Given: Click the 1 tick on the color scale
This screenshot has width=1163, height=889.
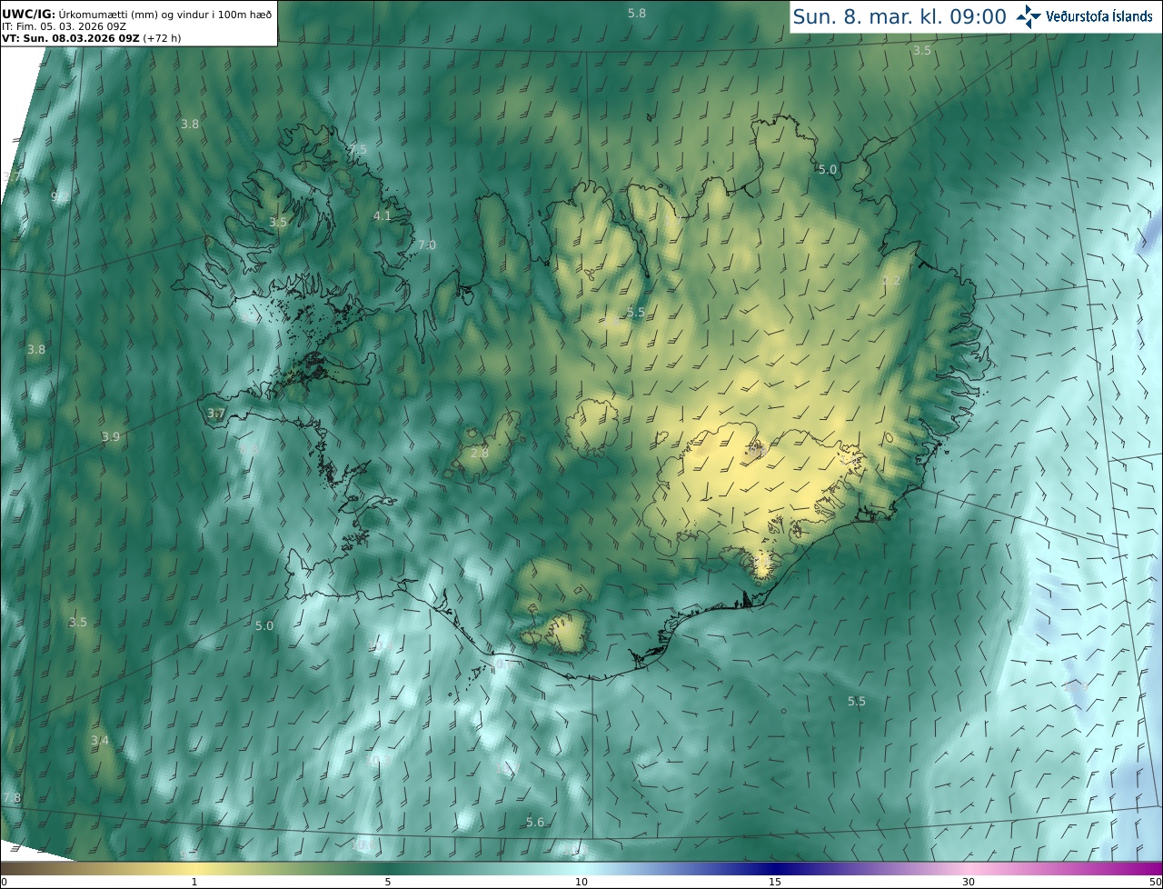Looking at the screenshot, I should point(194,882).
